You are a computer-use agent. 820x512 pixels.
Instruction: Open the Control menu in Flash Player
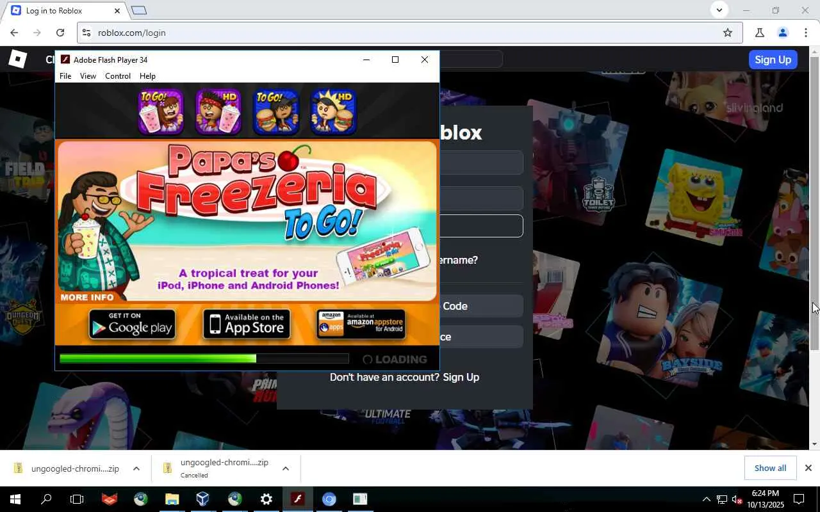point(118,76)
